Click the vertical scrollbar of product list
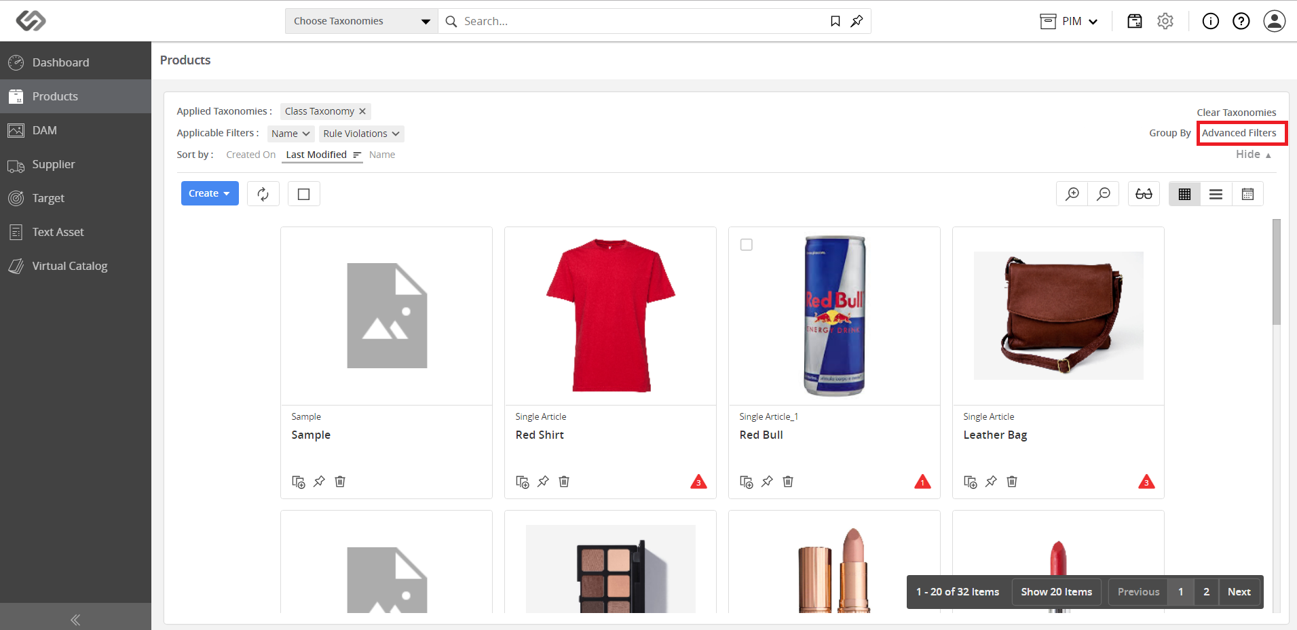This screenshot has width=1297, height=630. coord(1276,271)
